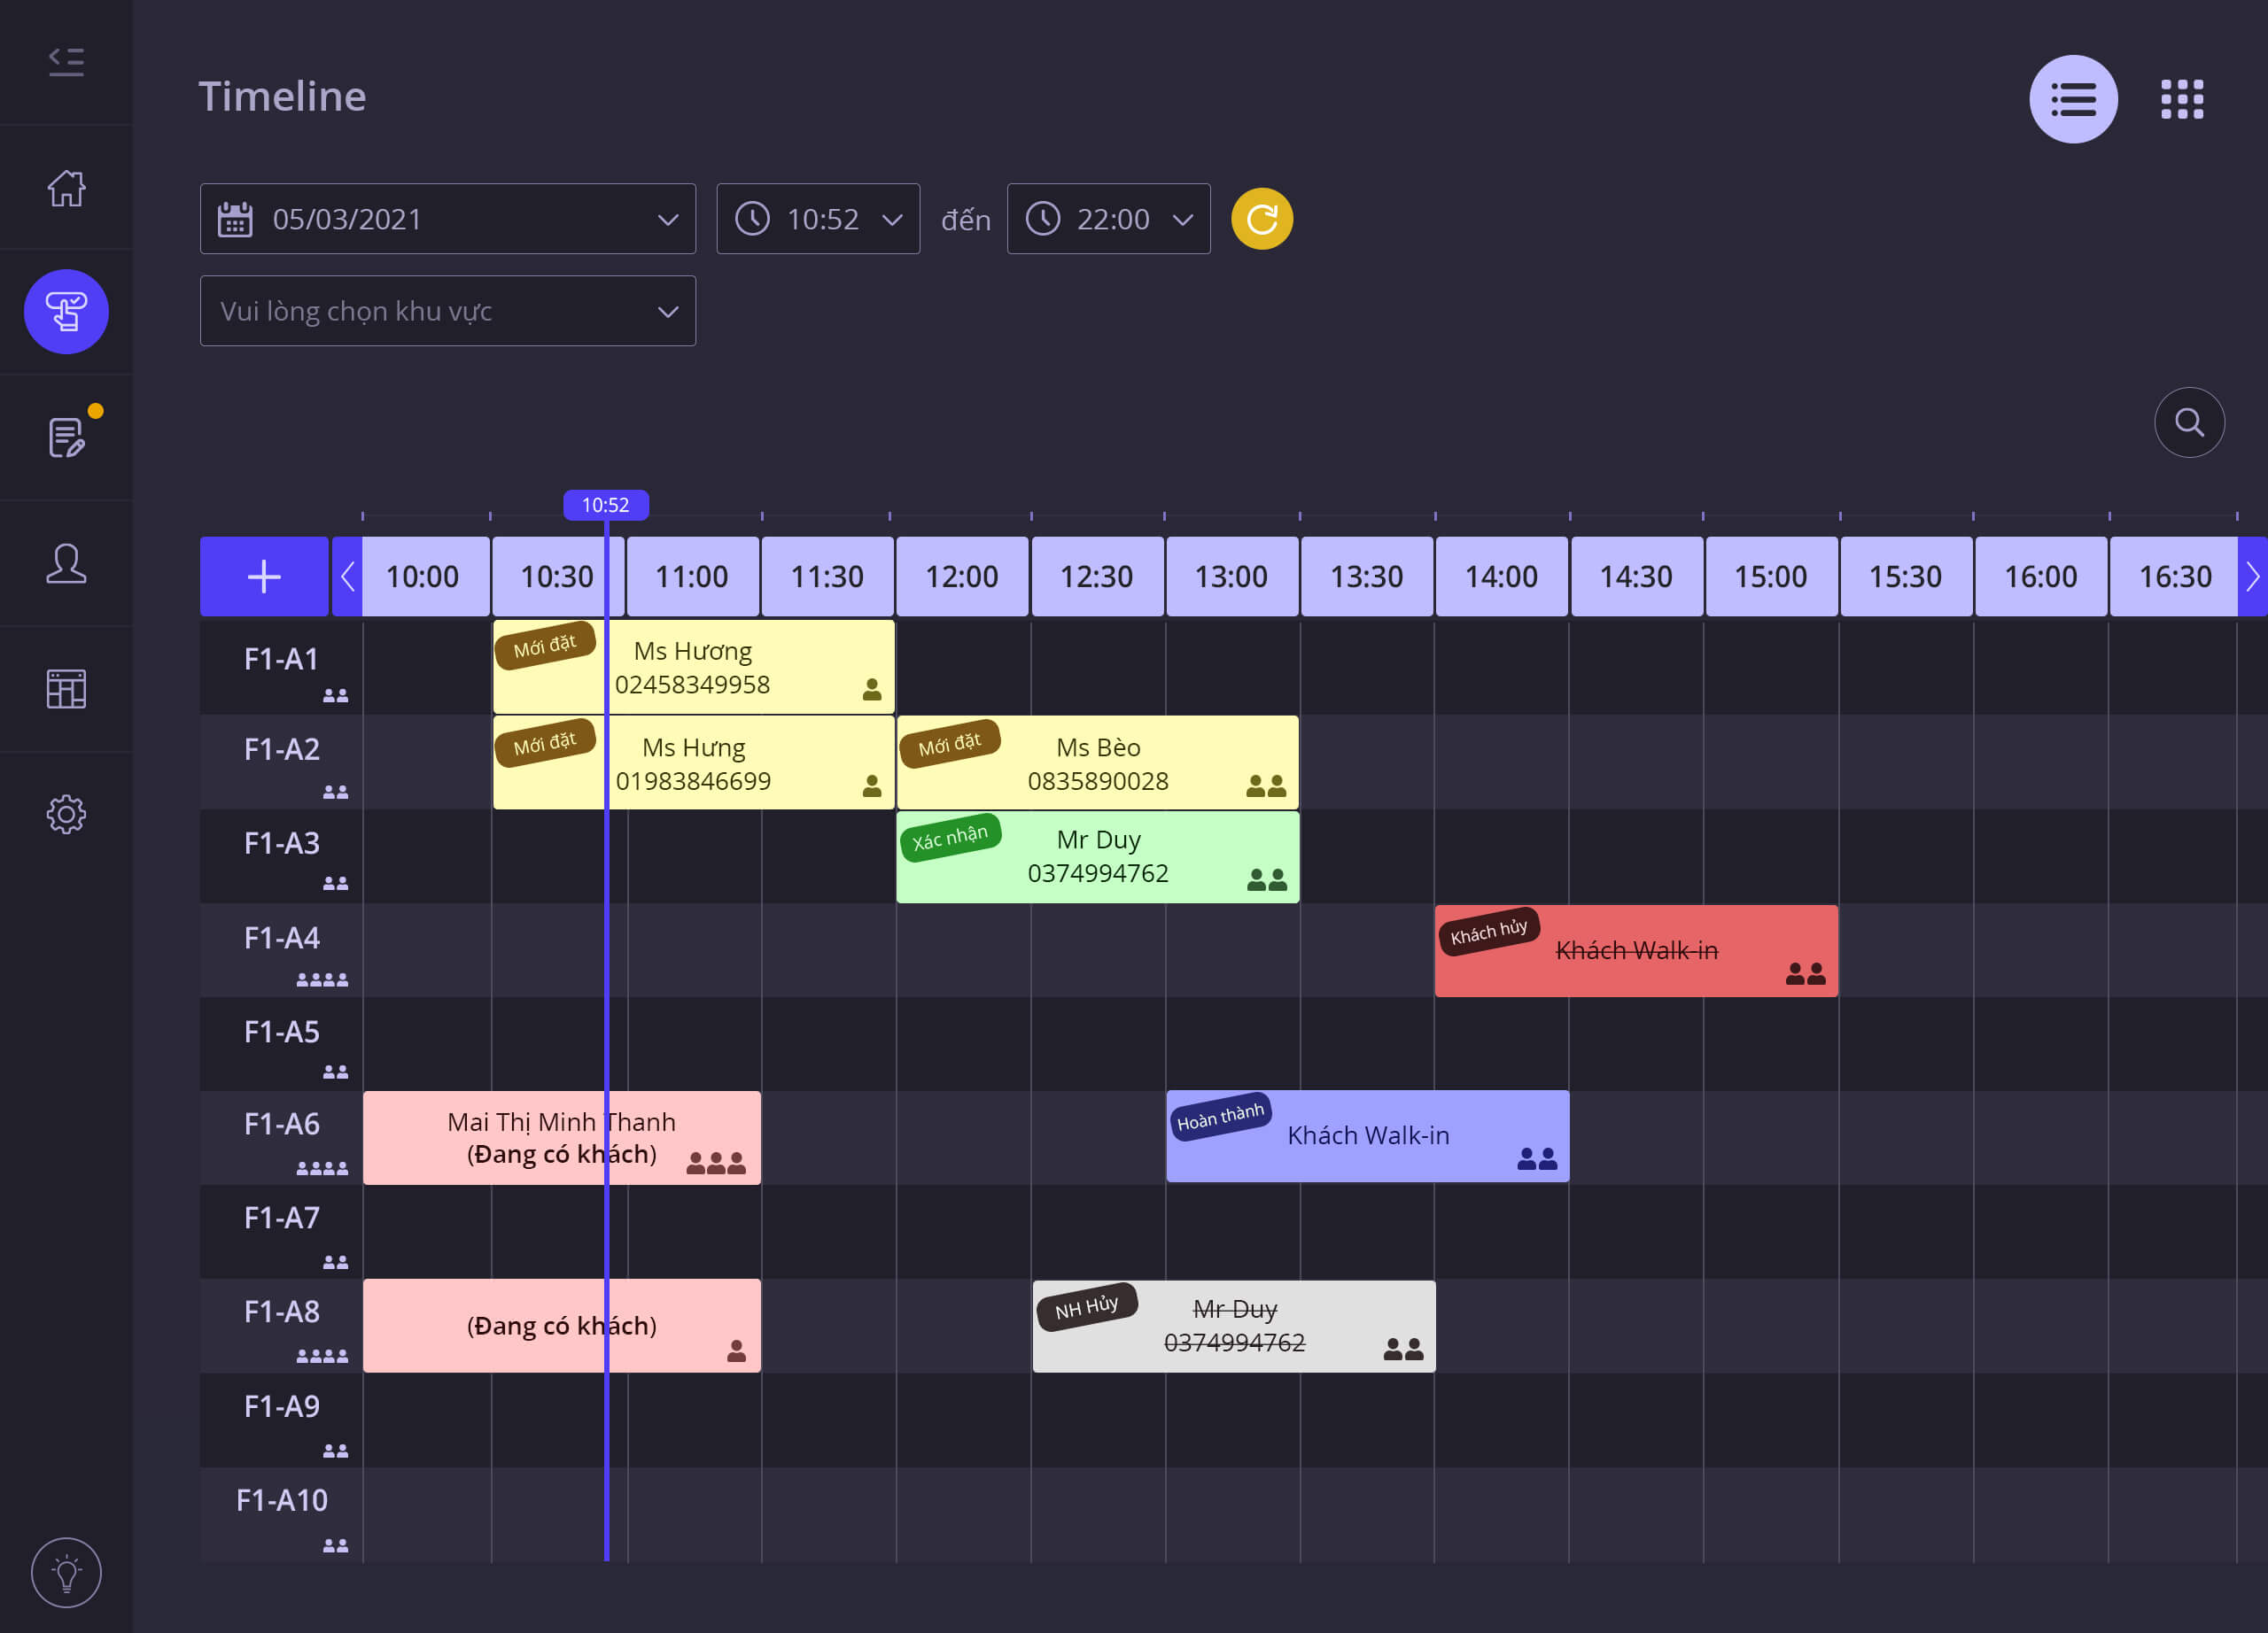The width and height of the screenshot is (2268, 1633).
Task: Click the yellow refresh button
Action: 1261,219
